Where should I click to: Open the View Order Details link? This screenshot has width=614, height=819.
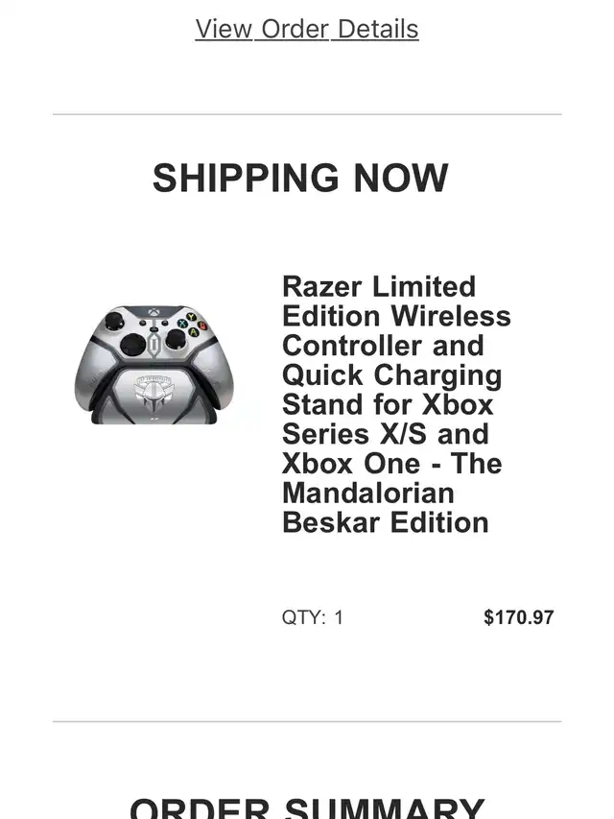click(x=307, y=29)
